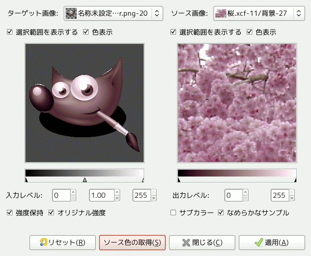Click the sakura thumbnail in source combo
This screenshot has height=256, width=311.
click(x=220, y=13)
